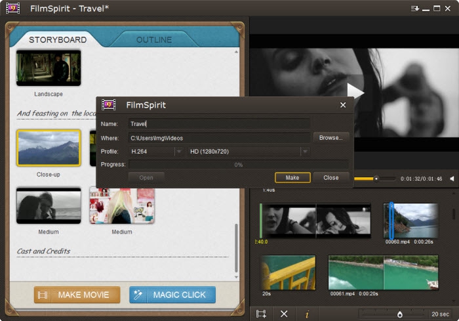
Task: Select the yellow railing clip labeled 20s
Action: 289,272
